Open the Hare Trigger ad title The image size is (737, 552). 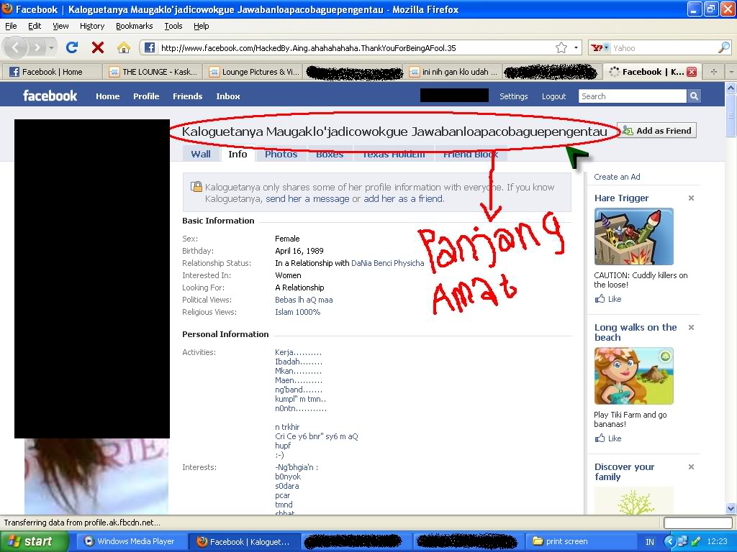(x=621, y=198)
